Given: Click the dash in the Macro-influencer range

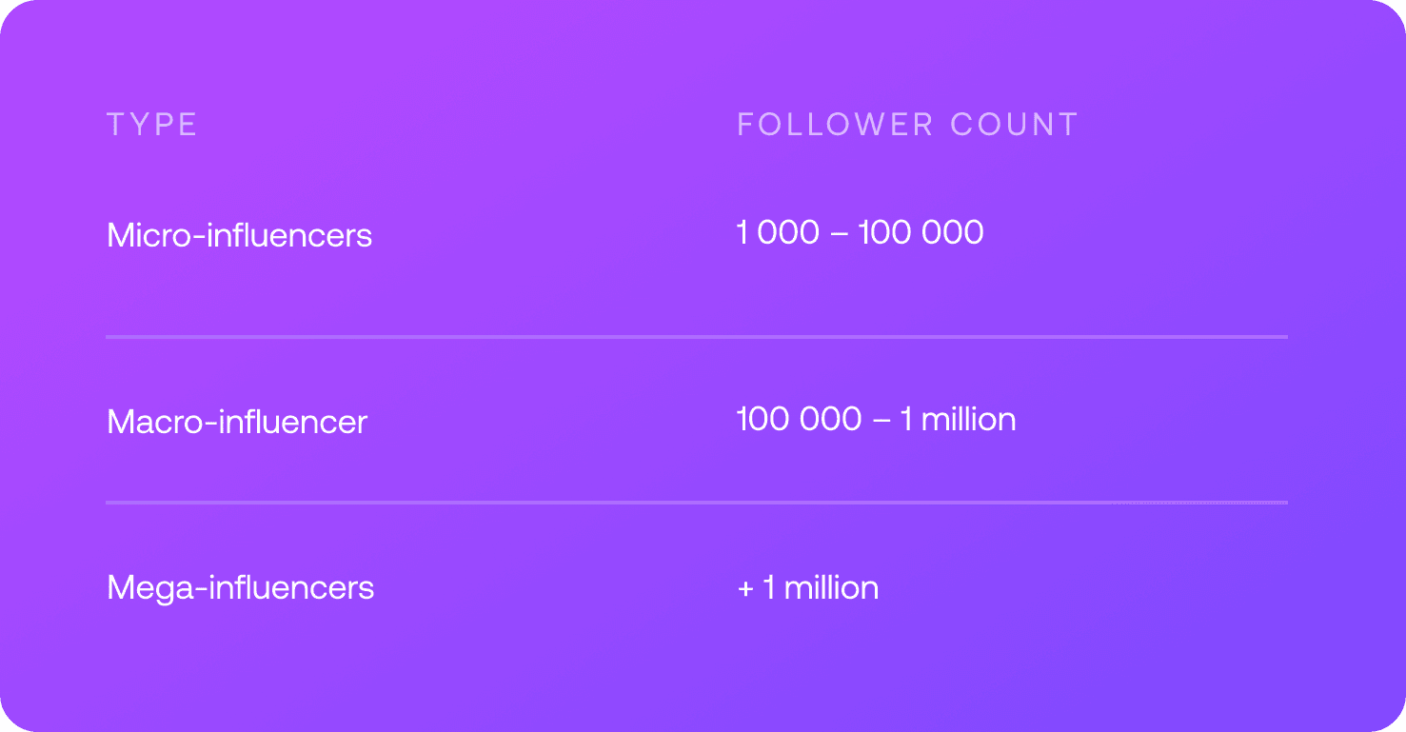Looking at the screenshot, I should pyautogui.click(x=881, y=420).
